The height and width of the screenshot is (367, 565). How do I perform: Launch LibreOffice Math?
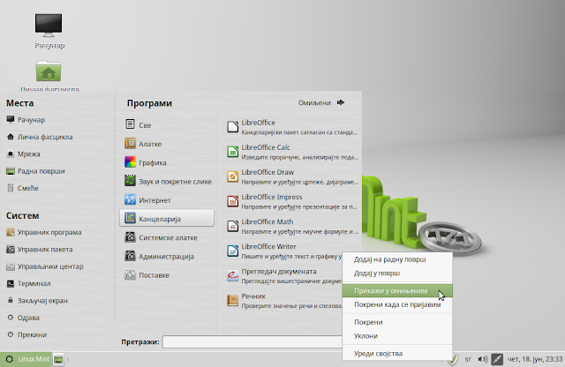[x=292, y=227]
